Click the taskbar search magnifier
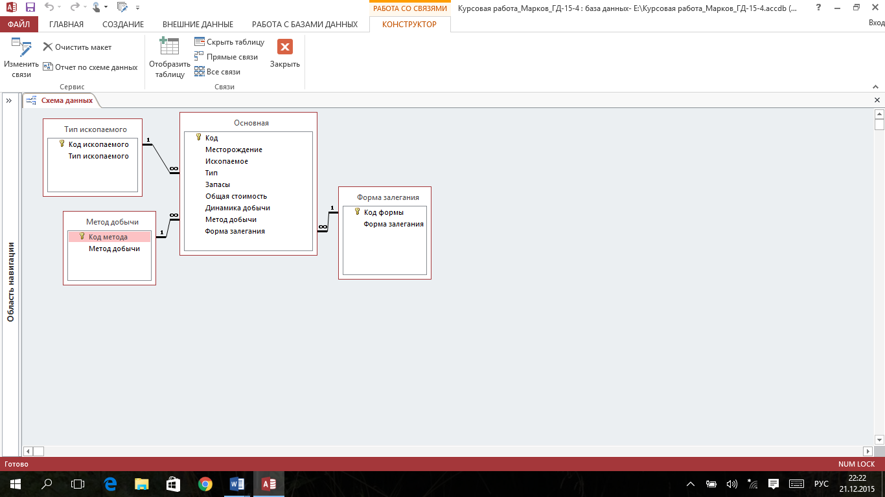The height and width of the screenshot is (497, 885). pyautogui.click(x=47, y=484)
